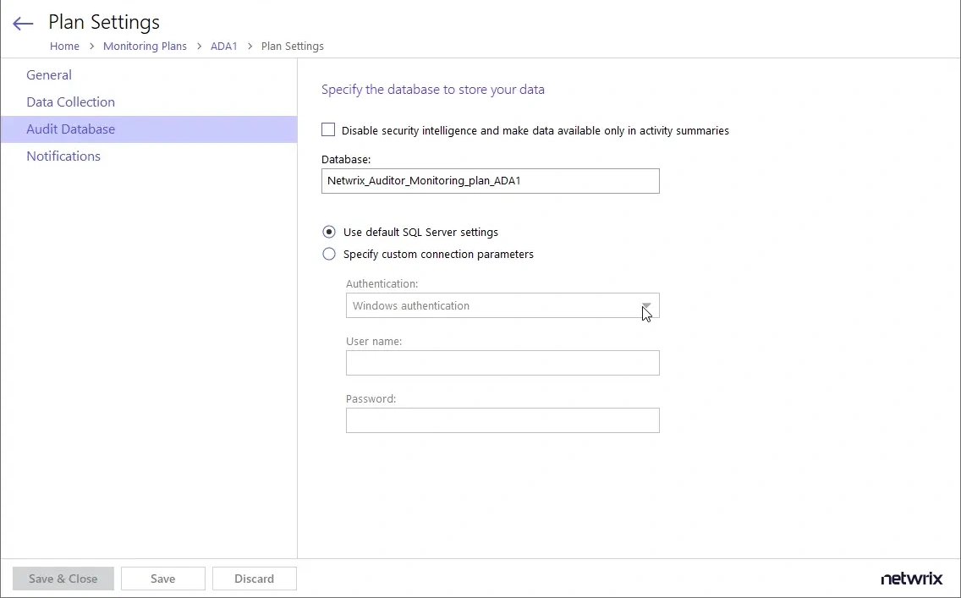Select Windows authentication combo box
This screenshot has height=598, width=961.
[502, 305]
